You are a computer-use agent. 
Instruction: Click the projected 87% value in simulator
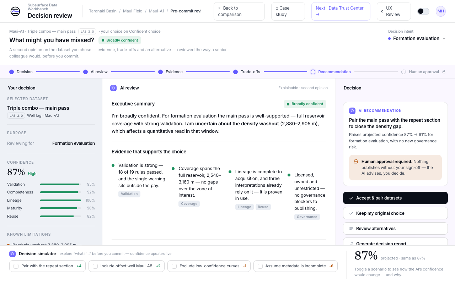(x=366, y=256)
